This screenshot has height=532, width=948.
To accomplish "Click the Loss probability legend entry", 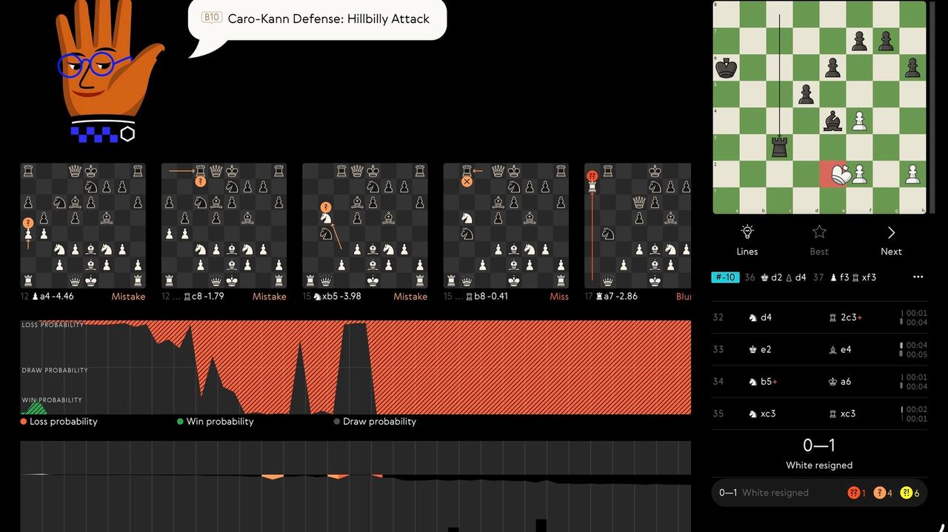I will tap(59, 422).
